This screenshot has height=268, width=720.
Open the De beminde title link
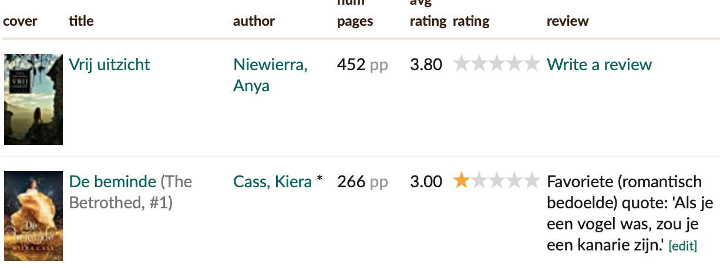[x=113, y=181]
